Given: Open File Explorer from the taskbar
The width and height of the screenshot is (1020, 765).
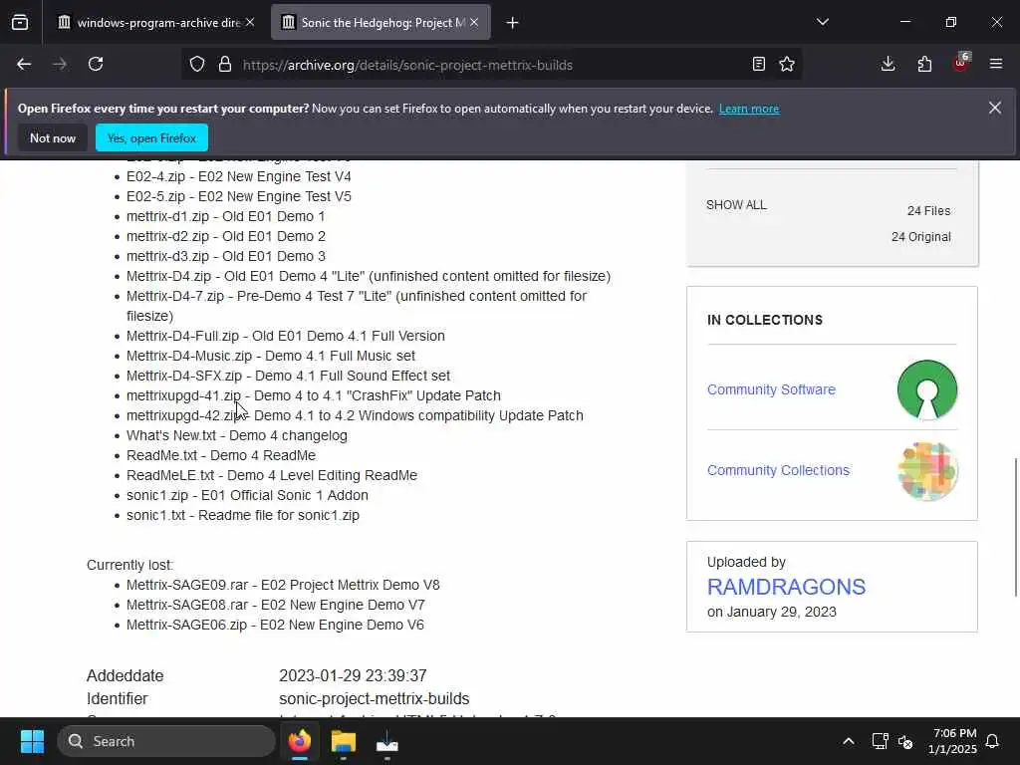Looking at the screenshot, I should pos(344,741).
